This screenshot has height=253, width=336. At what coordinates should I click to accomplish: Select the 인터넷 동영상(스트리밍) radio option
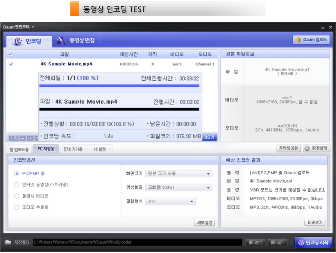[x=17, y=185]
